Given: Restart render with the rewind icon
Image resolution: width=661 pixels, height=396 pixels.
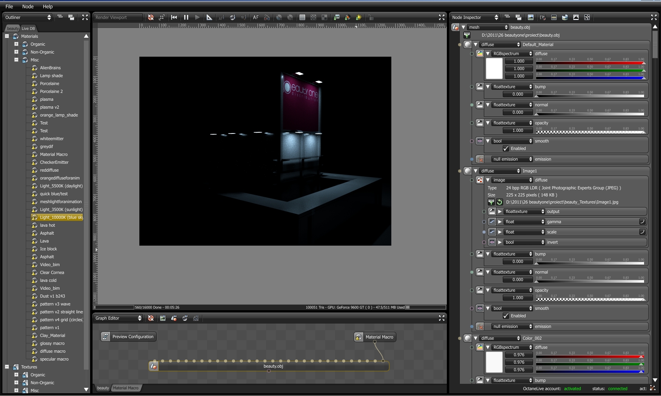Looking at the screenshot, I should pos(174,17).
